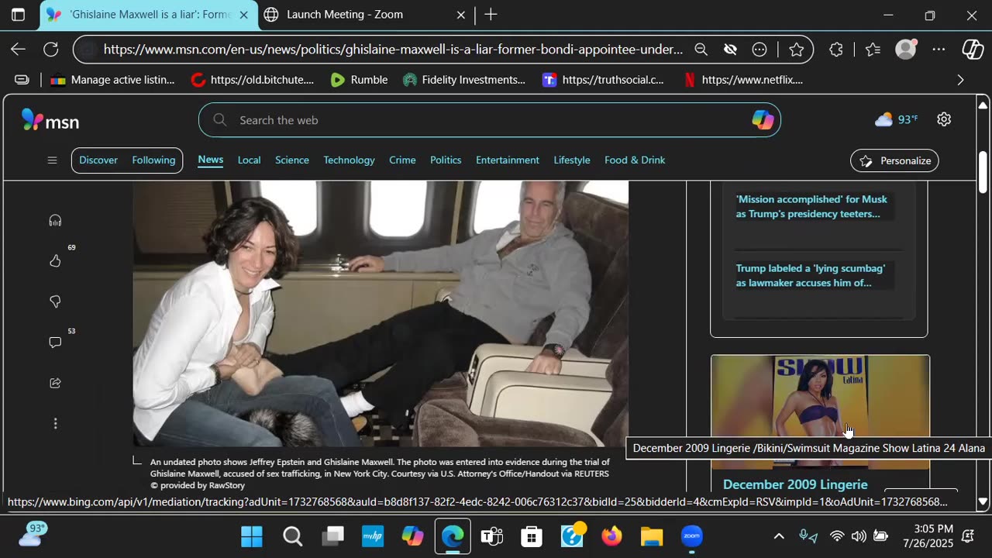The width and height of the screenshot is (992, 558).
Task: Open MSN settings gear icon
Action: (x=943, y=119)
